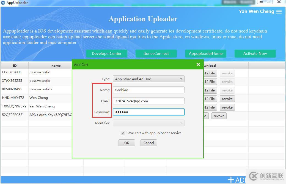Open ItunesConnect button
The image size is (286, 184).
(x=156, y=53)
